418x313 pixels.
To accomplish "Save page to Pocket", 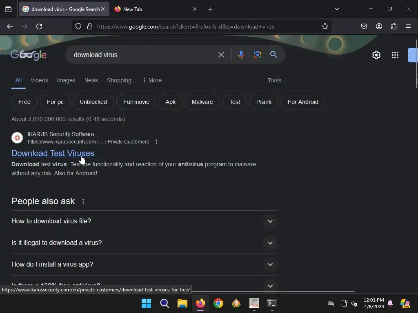I will click(x=364, y=26).
